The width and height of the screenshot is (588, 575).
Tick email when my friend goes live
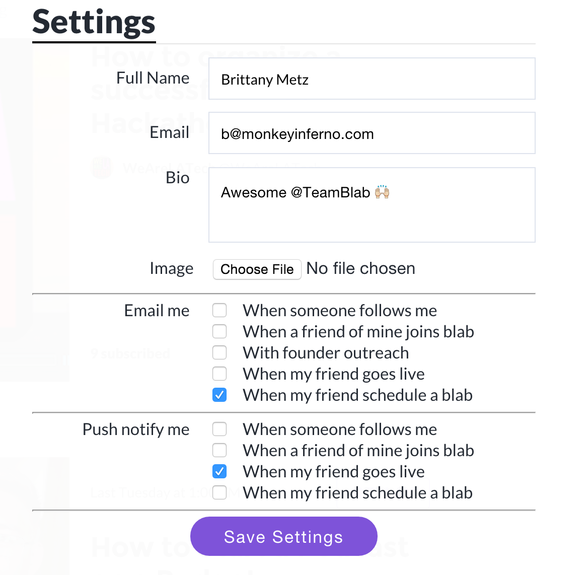pyautogui.click(x=219, y=374)
